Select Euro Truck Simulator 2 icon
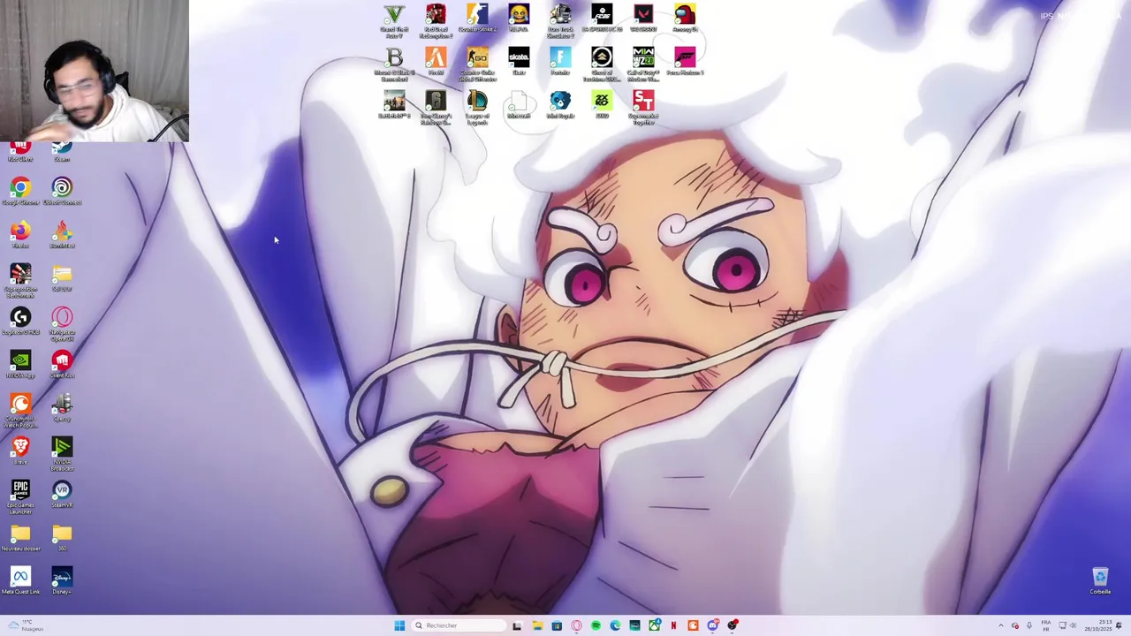The height and width of the screenshot is (636, 1131). pyautogui.click(x=560, y=21)
